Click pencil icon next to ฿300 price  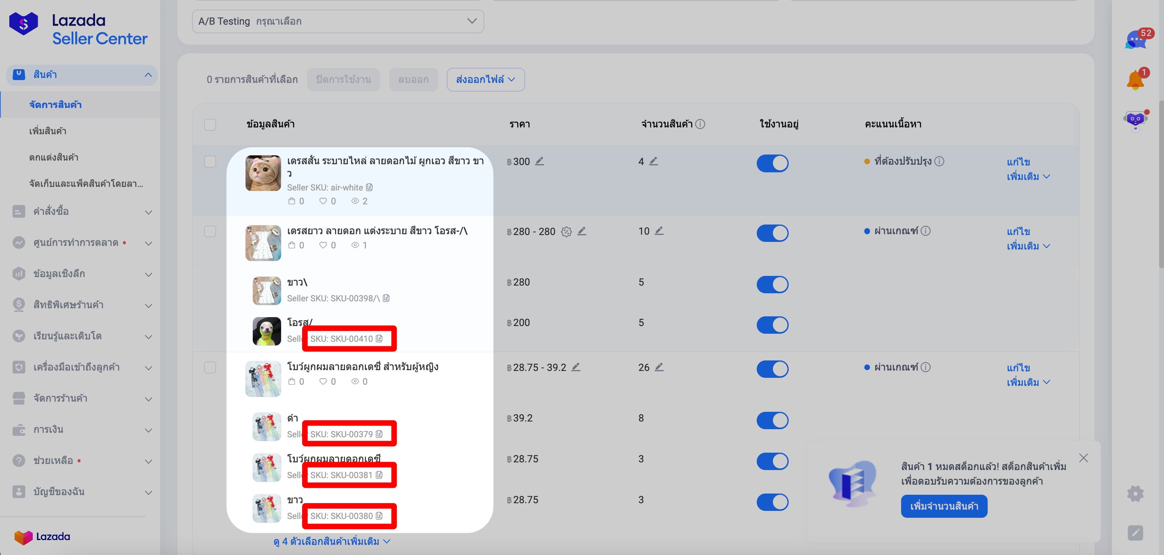tap(540, 161)
